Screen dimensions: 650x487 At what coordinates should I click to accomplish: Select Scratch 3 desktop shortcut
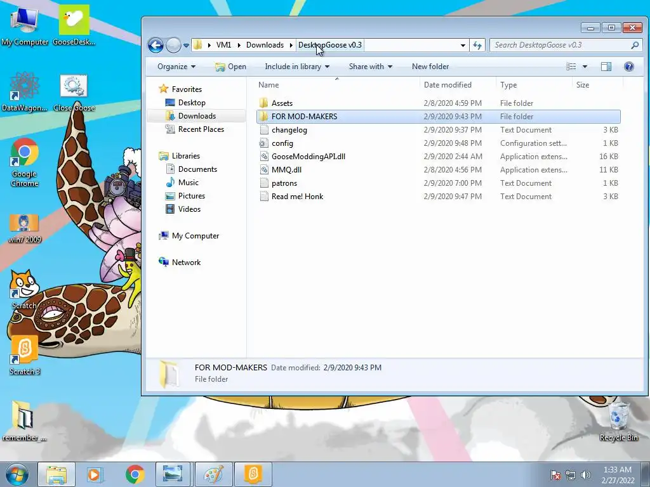click(24, 355)
